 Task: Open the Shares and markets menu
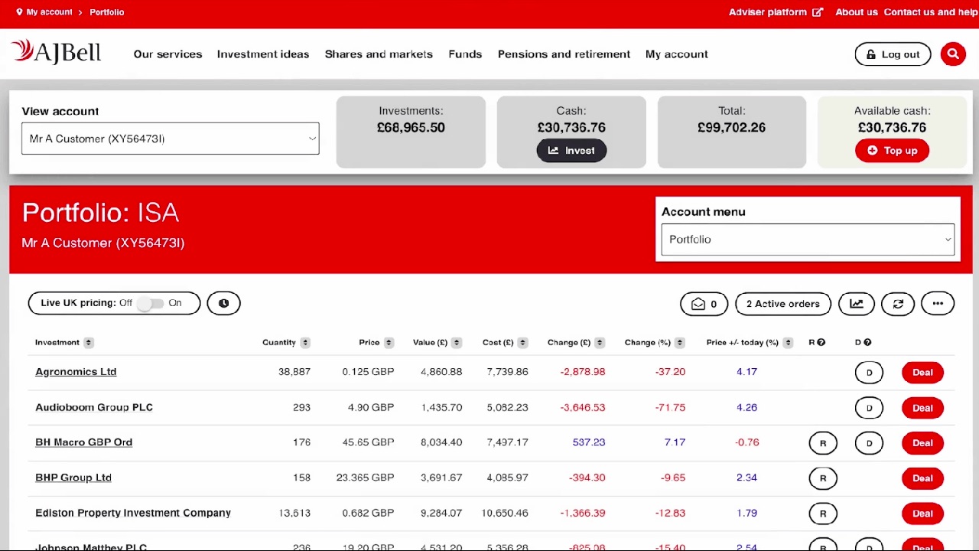[x=379, y=54]
